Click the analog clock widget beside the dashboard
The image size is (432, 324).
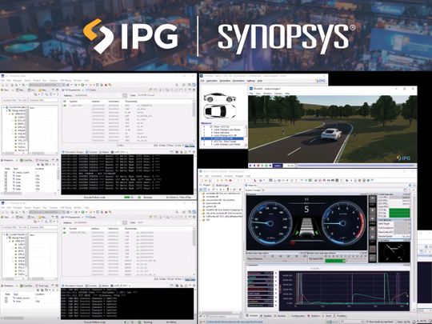tap(394, 252)
